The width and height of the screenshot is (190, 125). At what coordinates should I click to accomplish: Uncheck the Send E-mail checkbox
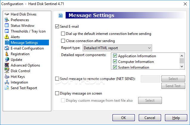click(57, 27)
